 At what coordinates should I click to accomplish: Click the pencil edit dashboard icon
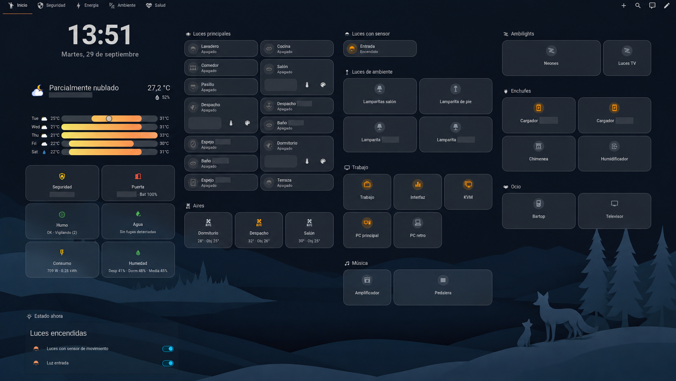click(666, 6)
